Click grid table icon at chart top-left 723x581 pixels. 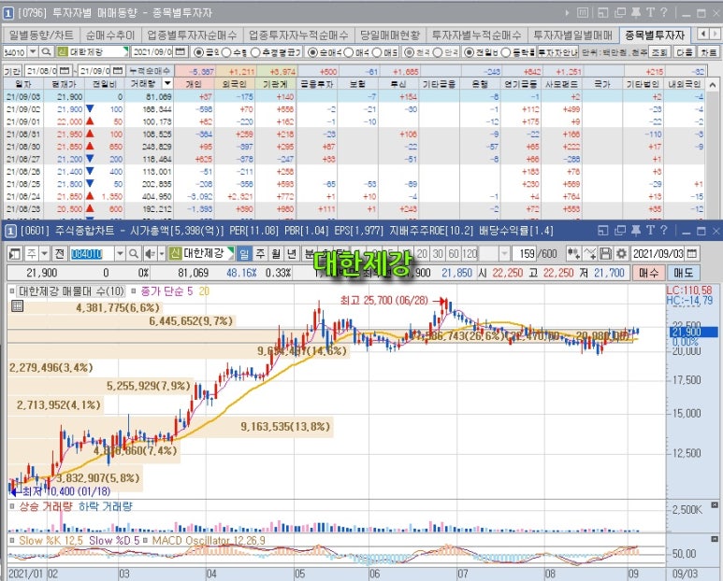(17, 305)
